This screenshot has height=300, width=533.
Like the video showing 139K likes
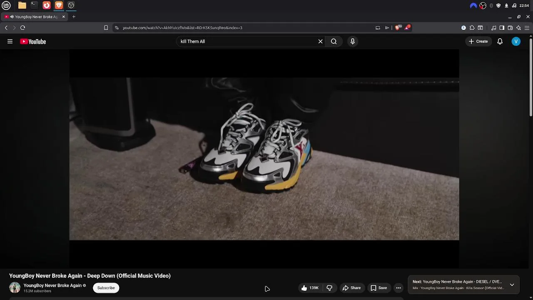coord(309,288)
